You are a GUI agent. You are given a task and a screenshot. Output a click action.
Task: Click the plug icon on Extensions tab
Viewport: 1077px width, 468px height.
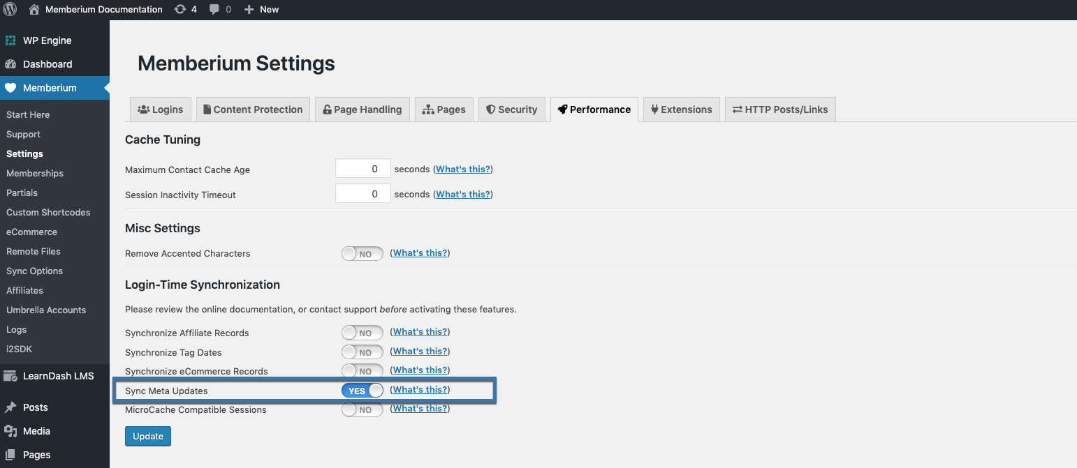tap(654, 110)
